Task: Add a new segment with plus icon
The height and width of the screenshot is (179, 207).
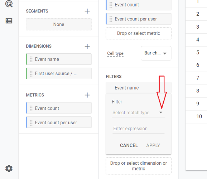Action: pyautogui.click(x=87, y=11)
